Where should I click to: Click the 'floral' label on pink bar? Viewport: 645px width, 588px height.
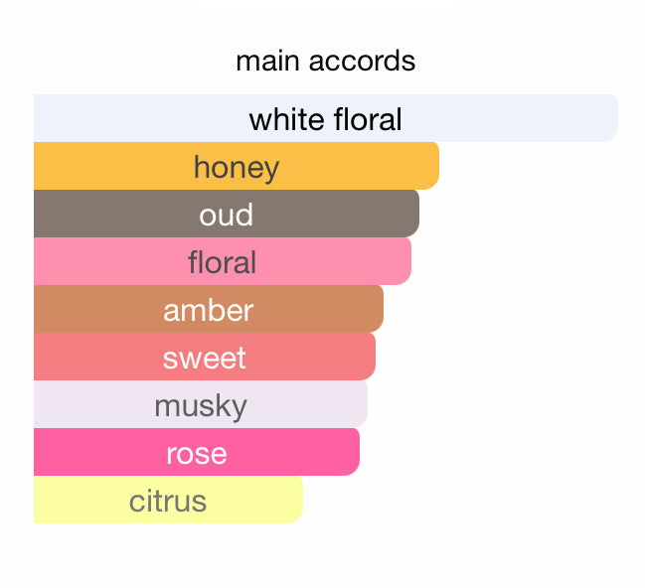[223, 262]
